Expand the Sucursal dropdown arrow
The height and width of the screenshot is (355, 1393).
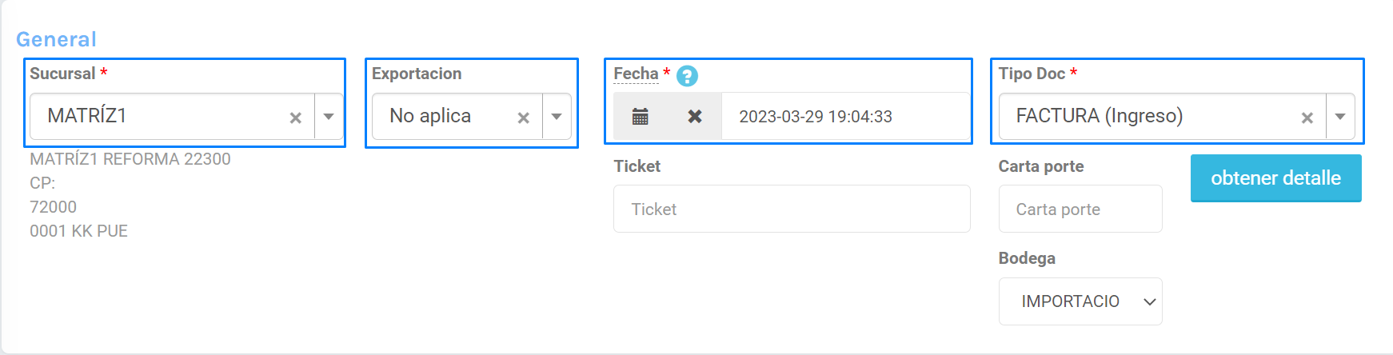[329, 117]
